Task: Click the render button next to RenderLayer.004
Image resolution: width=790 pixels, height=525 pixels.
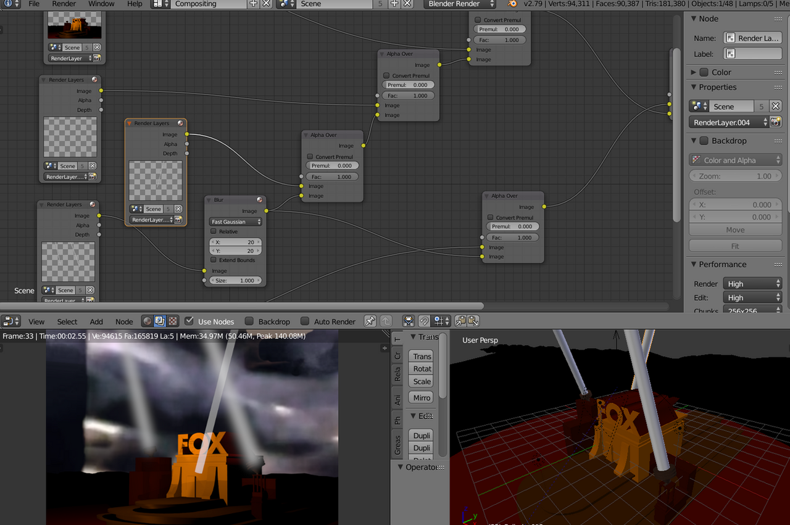Action: (x=776, y=122)
